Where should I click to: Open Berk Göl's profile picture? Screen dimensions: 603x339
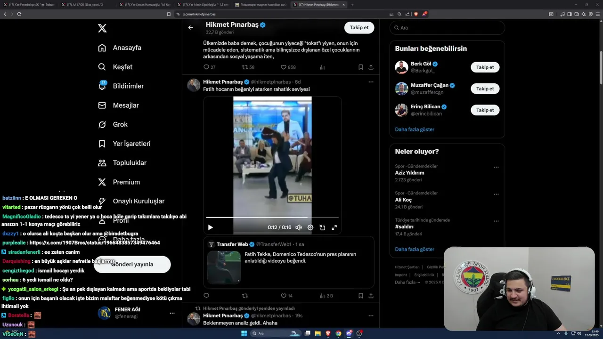click(401, 67)
